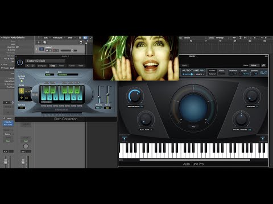
Task: Open the Scale dropdown showing chromatic
Action: 68,75
